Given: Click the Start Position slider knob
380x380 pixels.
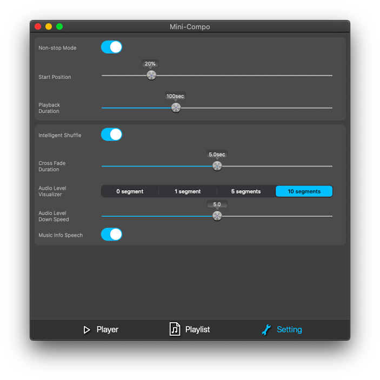Looking at the screenshot, I should [x=151, y=75].
